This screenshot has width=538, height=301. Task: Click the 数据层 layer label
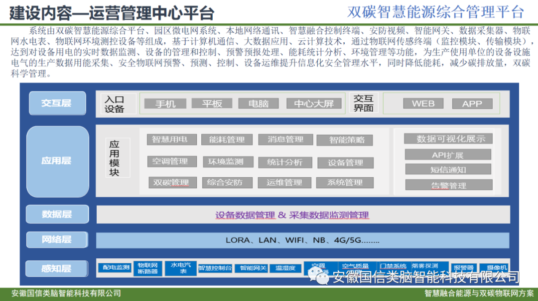click(57, 214)
